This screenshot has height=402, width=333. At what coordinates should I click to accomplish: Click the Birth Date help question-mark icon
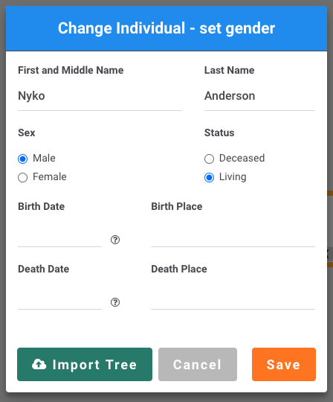tap(115, 240)
